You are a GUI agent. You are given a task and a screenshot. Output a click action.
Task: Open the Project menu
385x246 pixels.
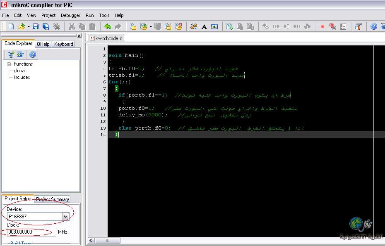point(48,15)
